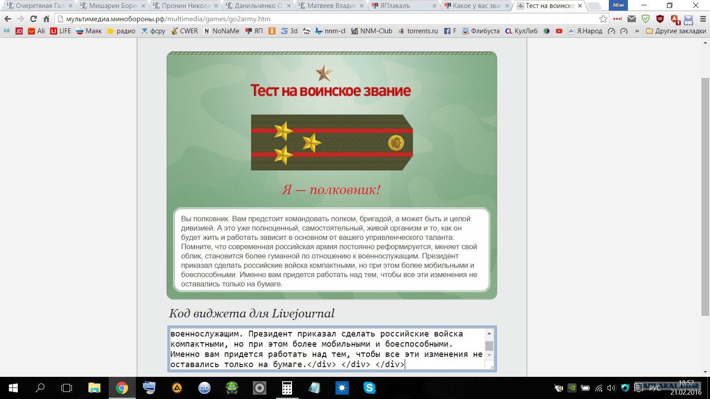Open the Я.Народ bookmark
This screenshot has width=710, height=399.
click(x=585, y=31)
